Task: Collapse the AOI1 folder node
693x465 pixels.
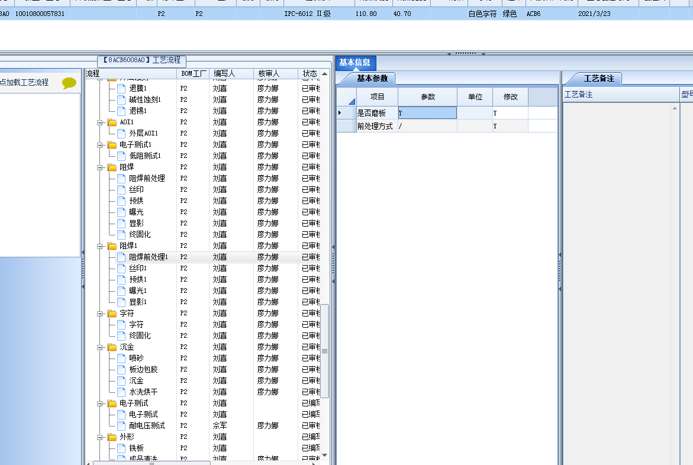Action: (101, 122)
